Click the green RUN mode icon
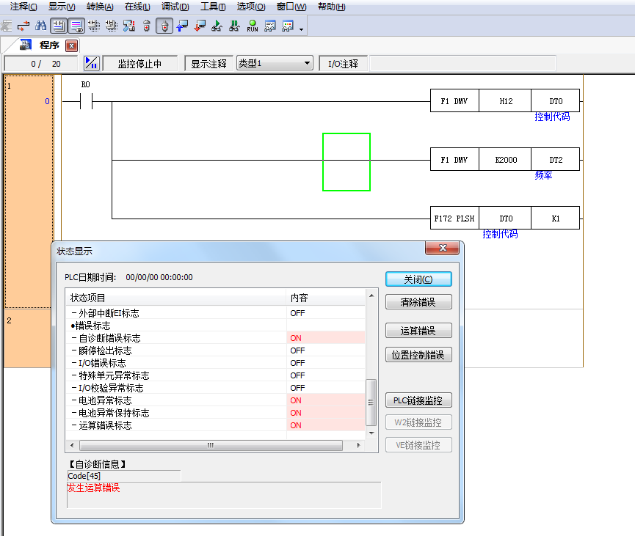635x536 pixels. click(x=253, y=26)
